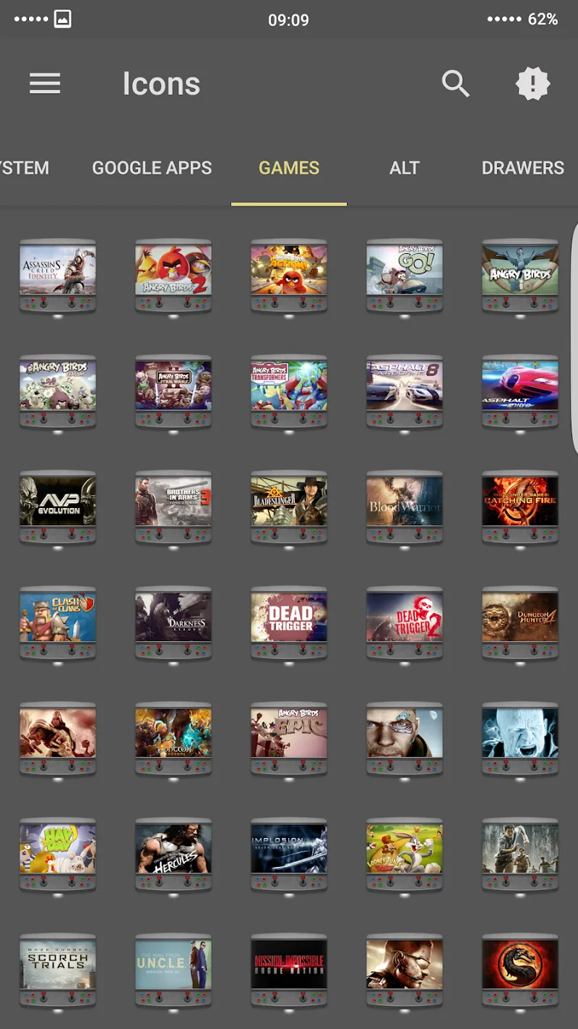
Task: Click the Dungeon Hunter 4 icon
Action: coord(520,624)
